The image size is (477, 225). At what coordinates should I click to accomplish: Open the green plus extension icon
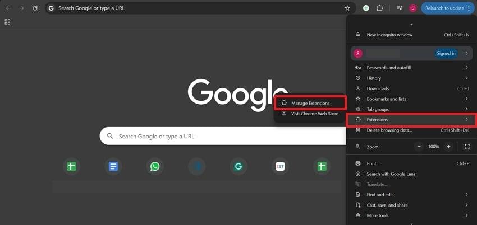coord(366,8)
